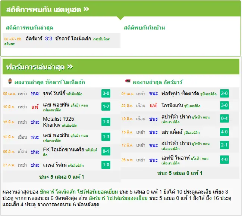Click red แพ้ result in โกรนิงเก้น row
The width and height of the screenshot is (242, 216).
(x=153, y=105)
